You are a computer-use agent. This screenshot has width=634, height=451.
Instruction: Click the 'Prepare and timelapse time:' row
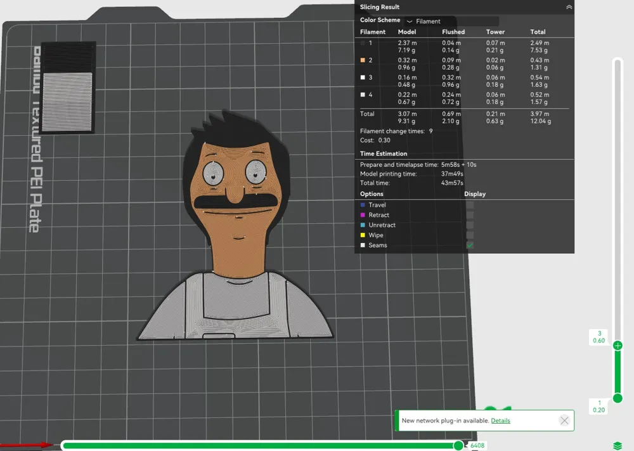click(x=418, y=165)
